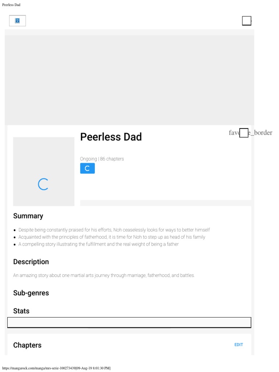This screenshot has width=279, height=372.
Task: Select the Peerless Dad heading title
Action: (111, 137)
